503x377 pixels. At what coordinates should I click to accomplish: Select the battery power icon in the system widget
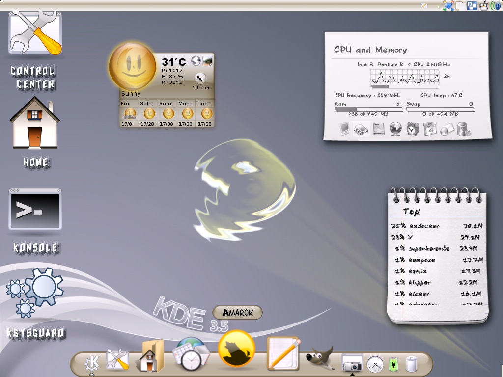click(464, 129)
